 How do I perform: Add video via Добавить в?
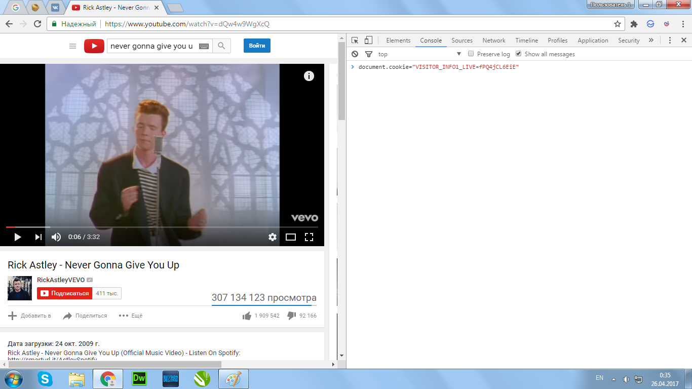point(30,316)
